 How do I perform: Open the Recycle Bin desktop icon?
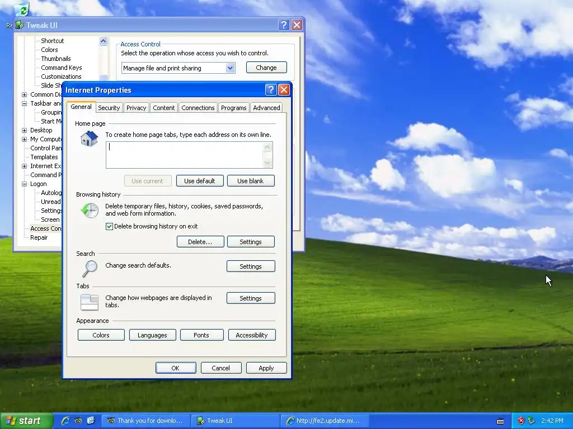coord(22,9)
